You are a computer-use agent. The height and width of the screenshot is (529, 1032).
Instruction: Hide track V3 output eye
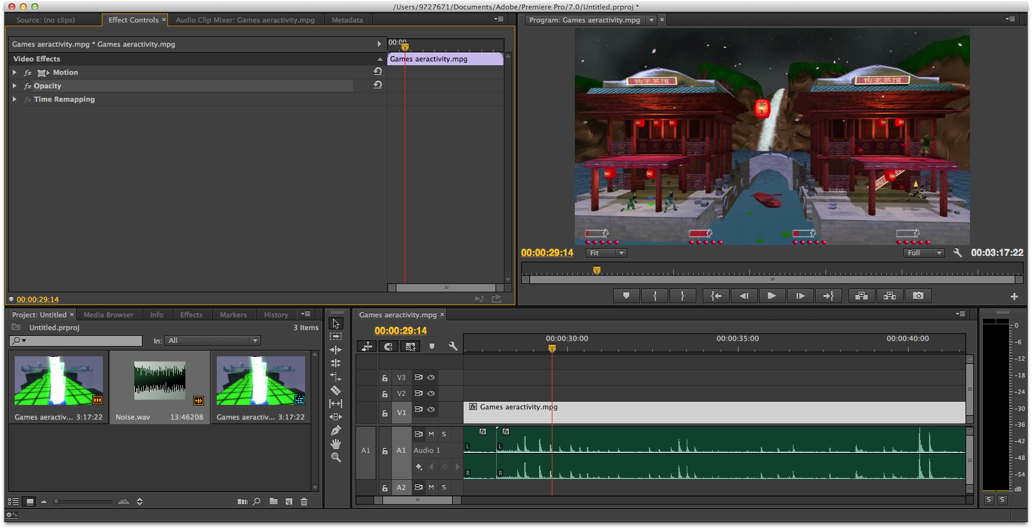click(x=431, y=377)
